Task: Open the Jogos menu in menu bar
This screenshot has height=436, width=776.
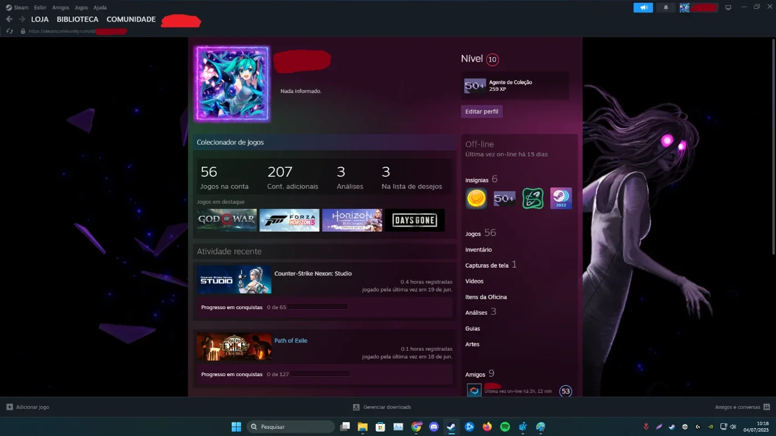Action: [x=81, y=8]
